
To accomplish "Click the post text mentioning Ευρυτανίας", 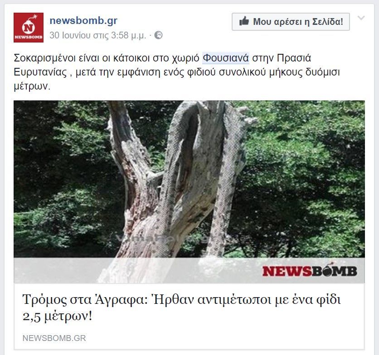I will pos(177,72).
